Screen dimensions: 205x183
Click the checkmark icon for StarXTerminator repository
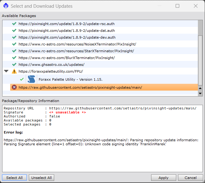pyautogui.click(x=14, y=51)
